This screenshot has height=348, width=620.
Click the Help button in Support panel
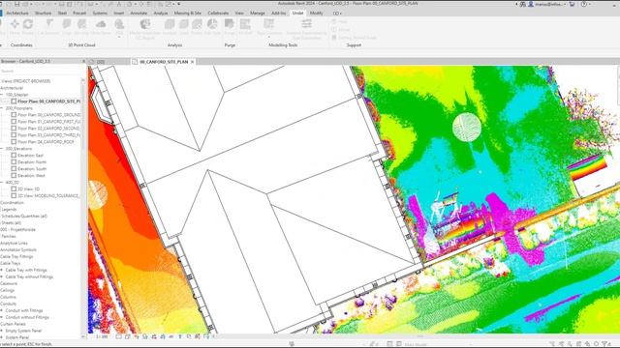339,21
